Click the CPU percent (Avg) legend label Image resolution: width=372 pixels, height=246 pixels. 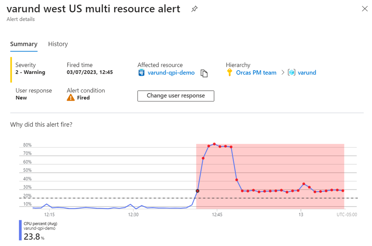[40, 223]
